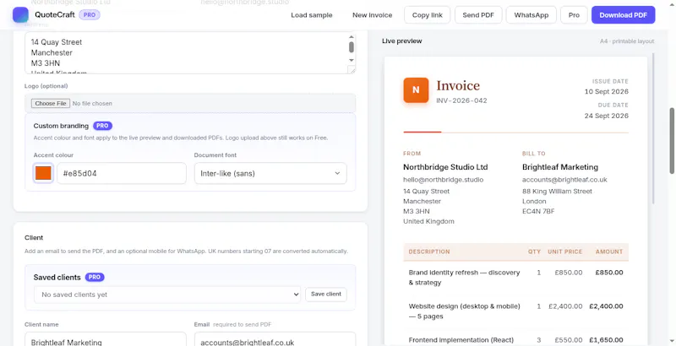The image size is (676, 346).
Task: Click the QuoteCraft gradient logo icon
Action: [20, 15]
